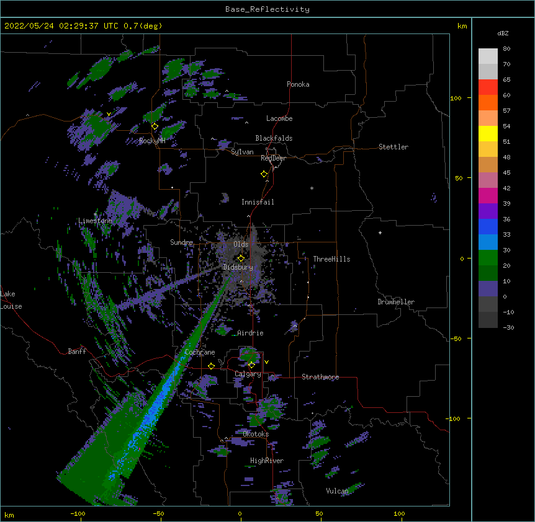Click the yellow diamond marker between Olds and Didsbury
Viewport: 535px width, 522px height.
coord(241,258)
